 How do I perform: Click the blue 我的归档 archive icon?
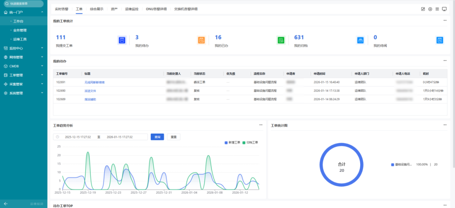tap(360, 40)
